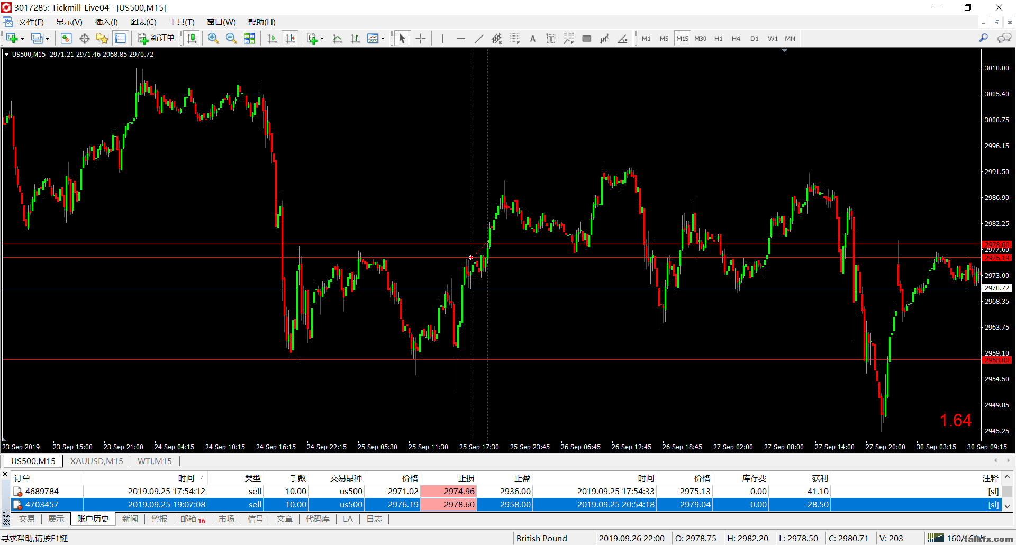Open the 插入(I) menu

click(106, 22)
